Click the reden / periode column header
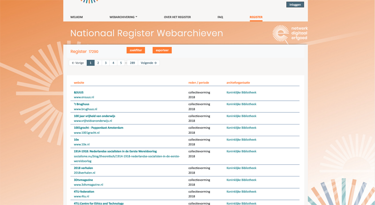The width and height of the screenshot is (375, 205). [x=198, y=83]
